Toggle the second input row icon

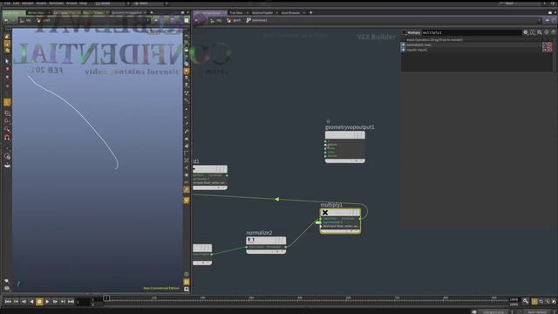403,50
